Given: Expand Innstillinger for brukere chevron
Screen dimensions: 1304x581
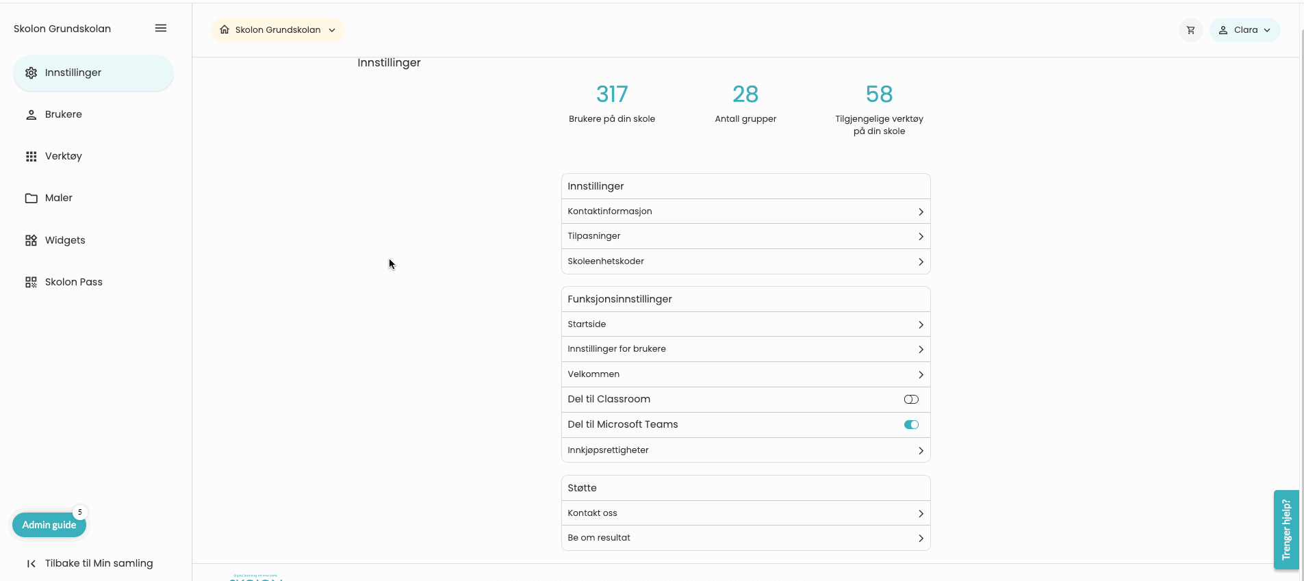Looking at the screenshot, I should click(921, 350).
